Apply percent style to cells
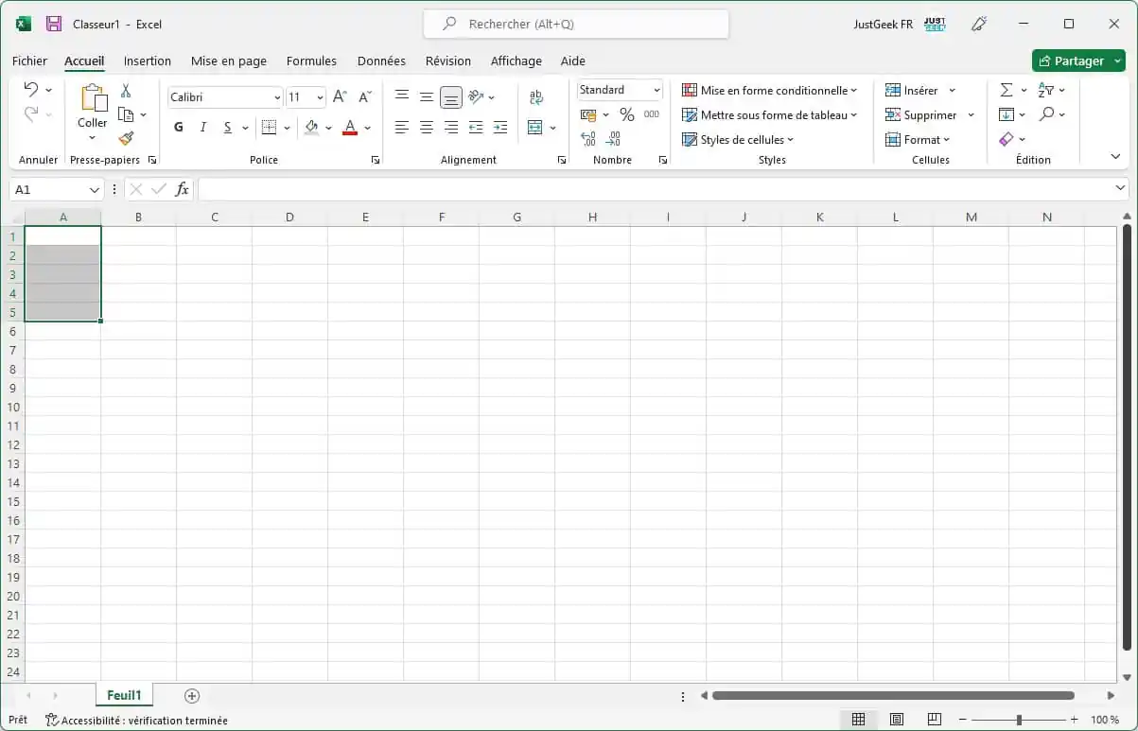The width and height of the screenshot is (1138, 731). click(626, 114)
